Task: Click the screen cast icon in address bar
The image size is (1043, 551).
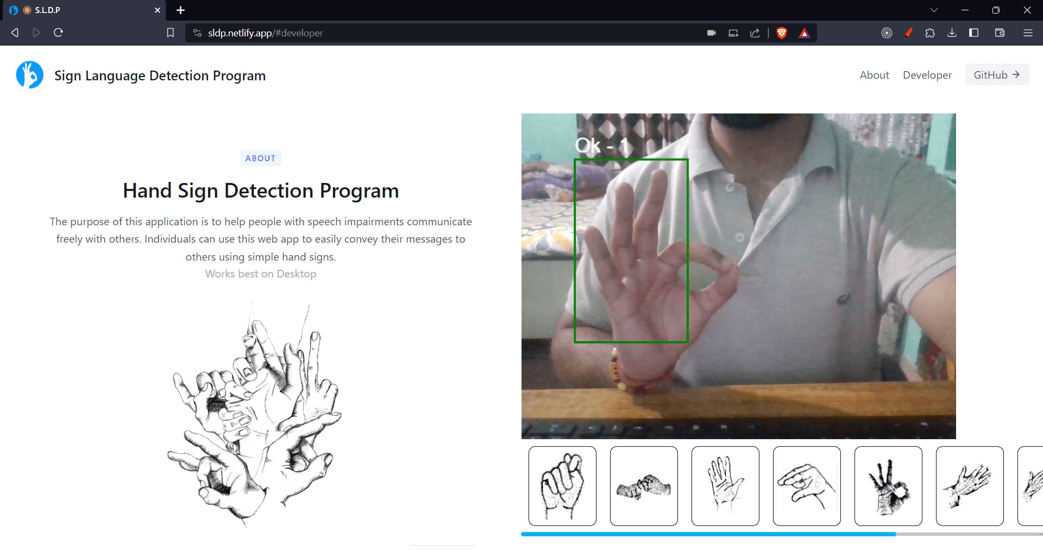Action: (733, 33)
